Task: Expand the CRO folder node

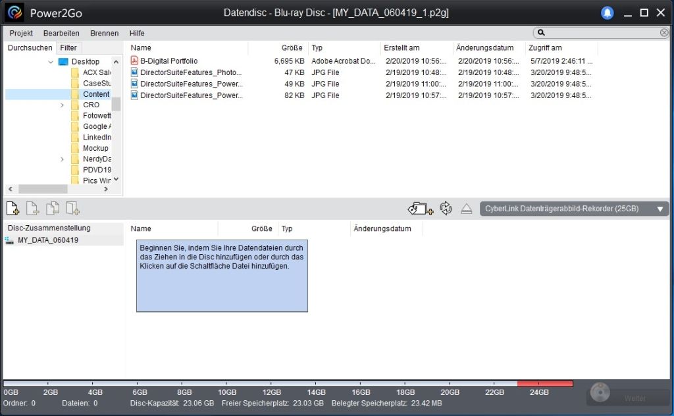Action: tap(63, 105)
